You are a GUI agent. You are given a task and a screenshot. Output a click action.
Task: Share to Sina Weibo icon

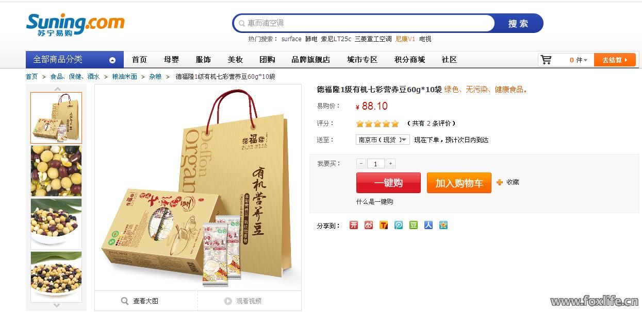coord(369,225)
